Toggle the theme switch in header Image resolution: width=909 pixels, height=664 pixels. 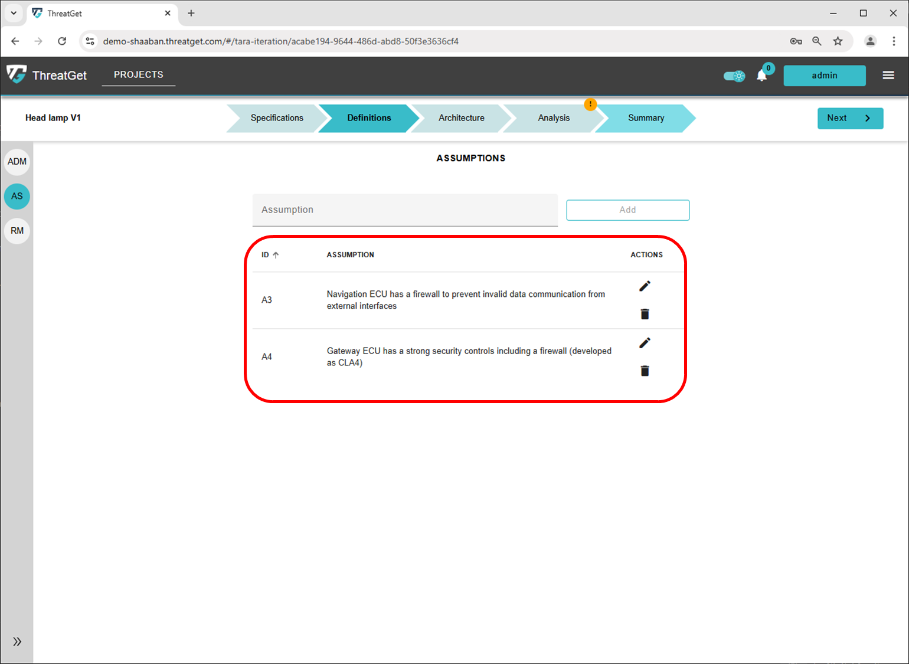coord(734,76)
